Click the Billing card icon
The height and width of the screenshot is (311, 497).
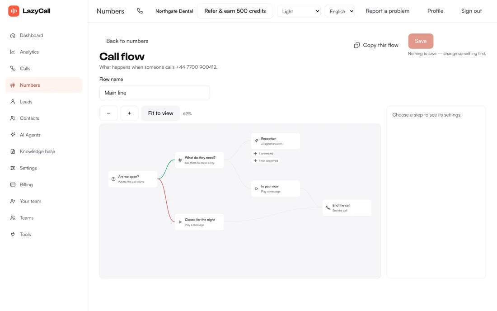13,184
